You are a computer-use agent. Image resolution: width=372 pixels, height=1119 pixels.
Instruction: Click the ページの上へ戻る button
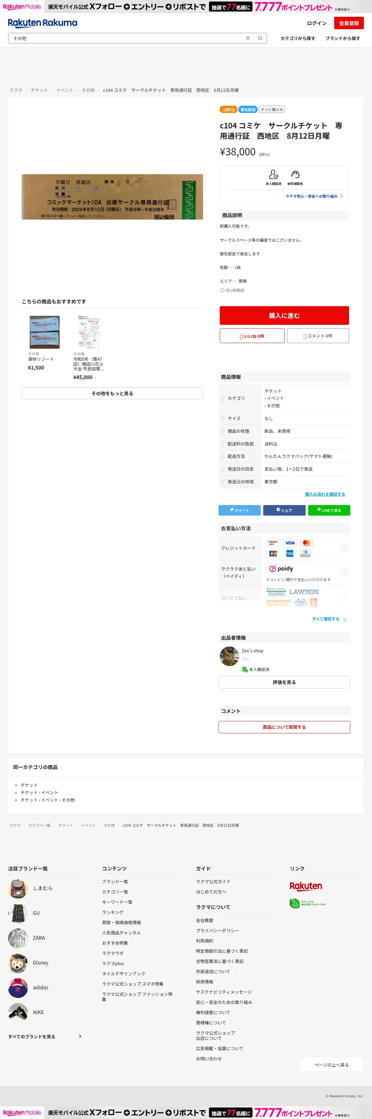pos(332,1065)
